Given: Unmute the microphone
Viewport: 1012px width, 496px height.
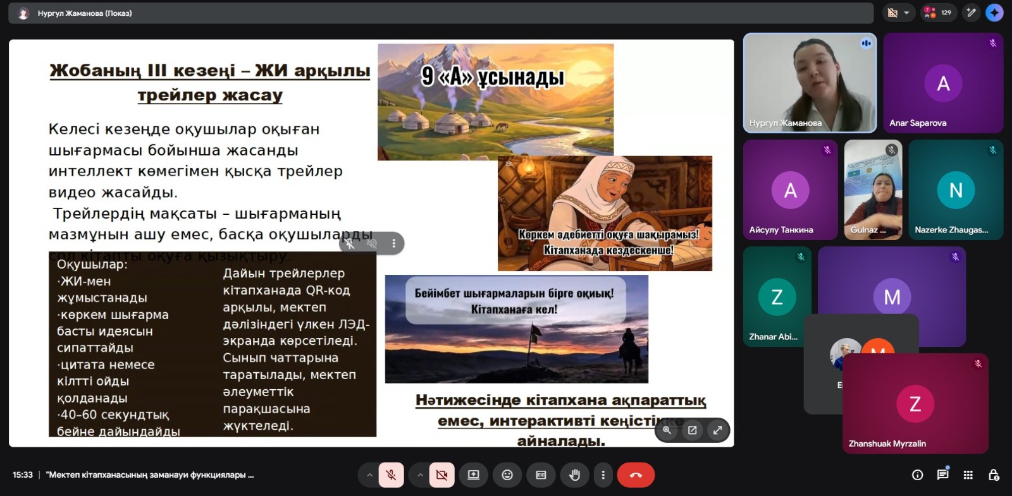Looking at the screenshot, I should coord(391,475).
